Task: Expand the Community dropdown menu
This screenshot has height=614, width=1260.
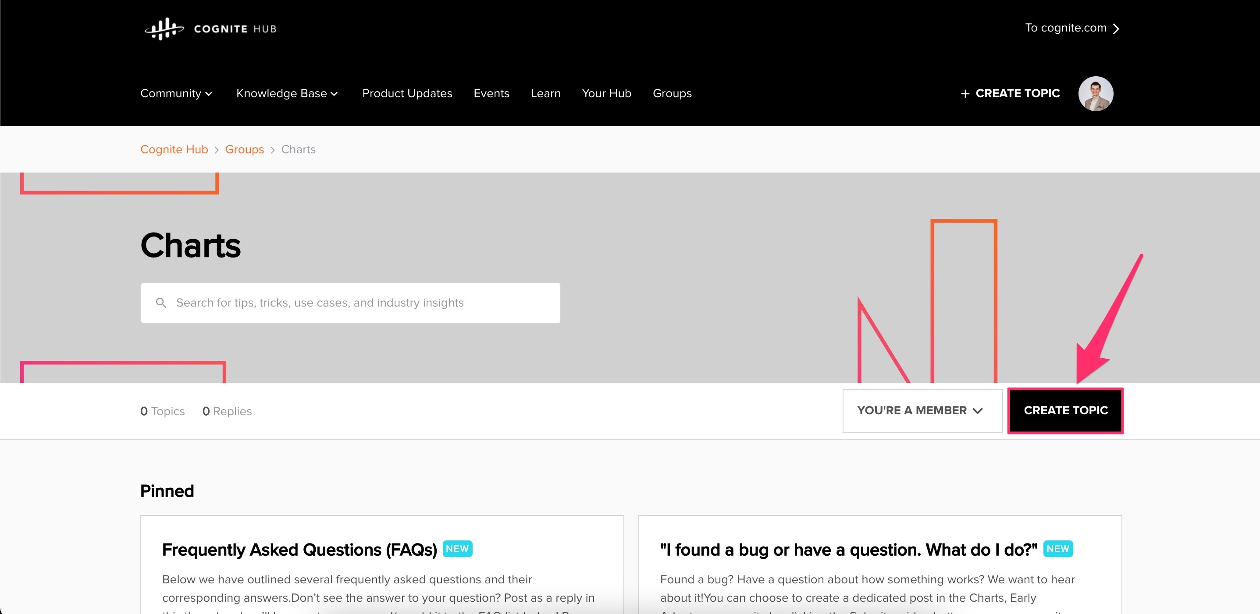Action: pos(176,93)
